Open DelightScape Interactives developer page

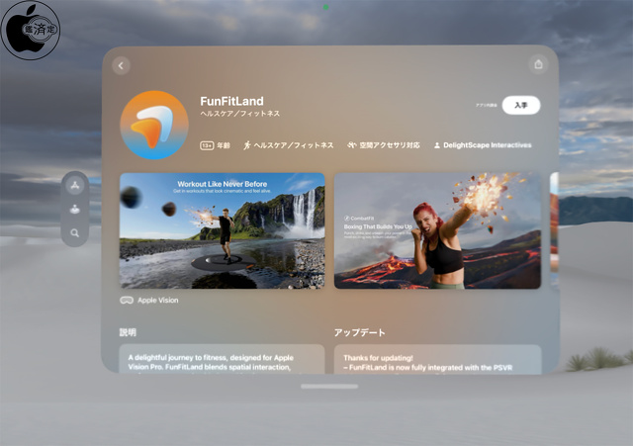[488, 145]
